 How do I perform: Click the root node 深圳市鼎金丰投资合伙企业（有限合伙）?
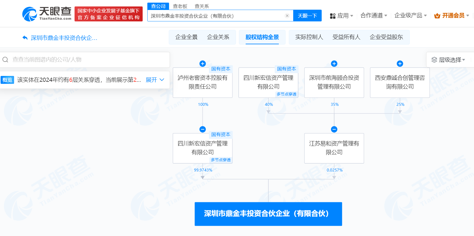pyautogui.click(x=268, y=214)
